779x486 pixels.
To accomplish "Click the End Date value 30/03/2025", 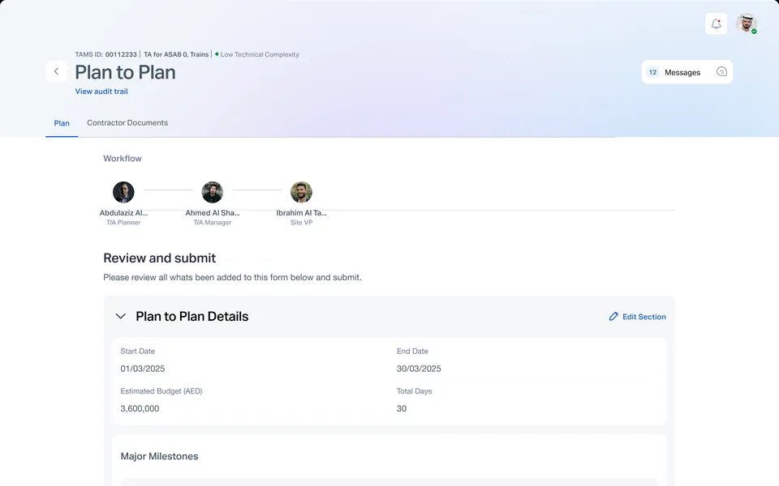I will pyautogui.click(x=419, y=369).
